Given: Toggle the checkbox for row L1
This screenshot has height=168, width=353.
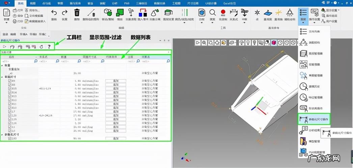Looking at the screenshot, I should (x=10, y=127).
